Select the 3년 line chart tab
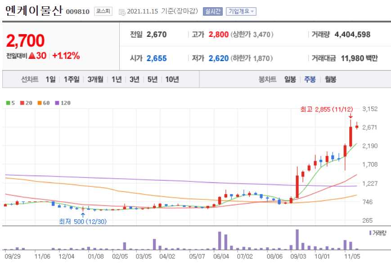The height and width of the screenshot is (265, 391). 135,79
